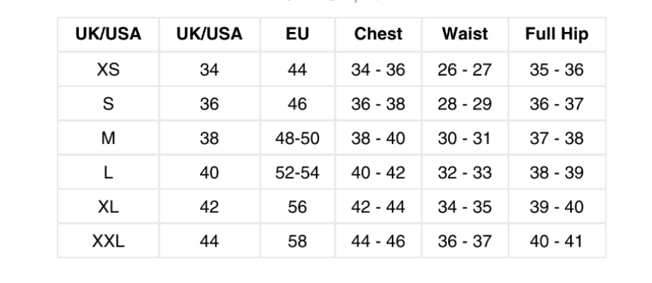Select chest measurement 44 - 46
Screen dimensions: 652x283
378,241
